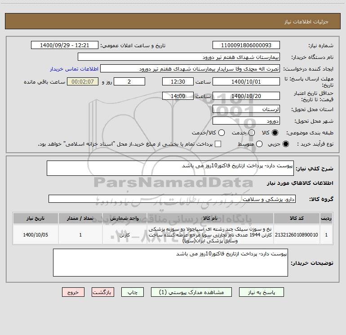Open اطلاعات تماس خریدار link
This screenshot has width=346, height=335.
pyautogui.click(x=74, y=69)
